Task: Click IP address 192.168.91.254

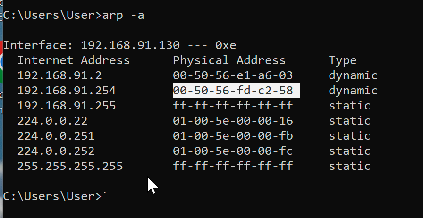Action: pos(67,91)
